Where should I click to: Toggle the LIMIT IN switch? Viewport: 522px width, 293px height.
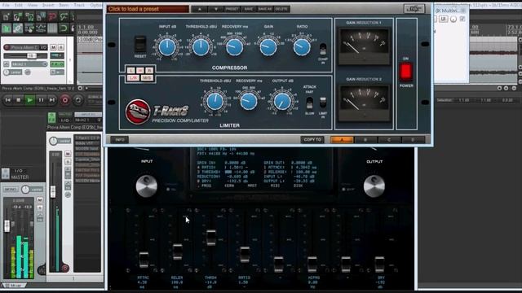tap(323, 103)
